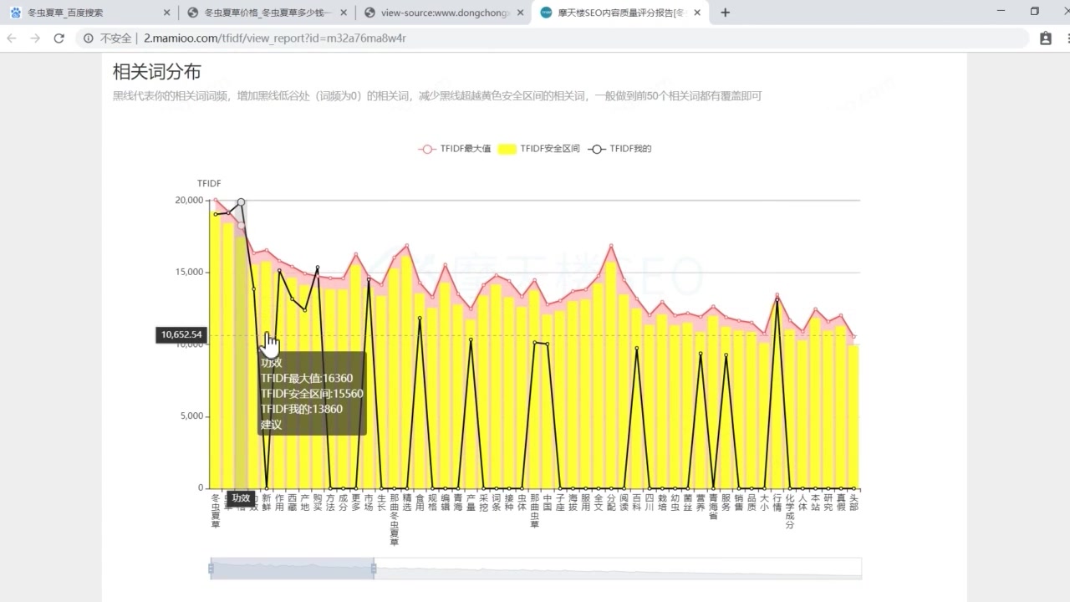Click the 服务 axis label

[x=726, y=502]
